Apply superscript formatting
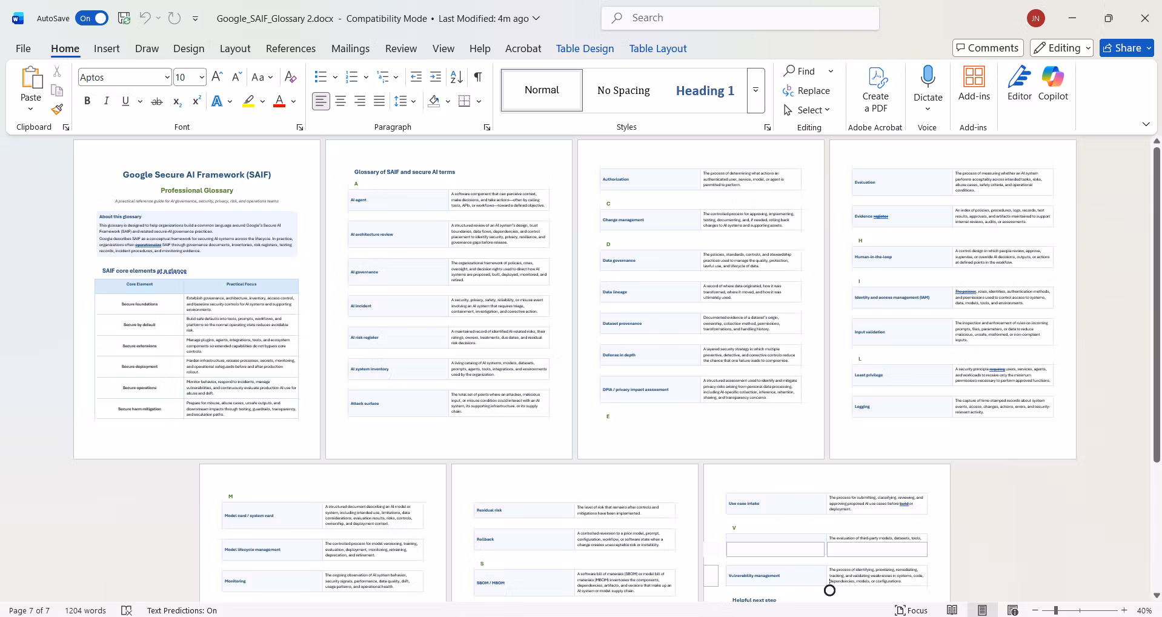1162x617 pixels. 196,101
